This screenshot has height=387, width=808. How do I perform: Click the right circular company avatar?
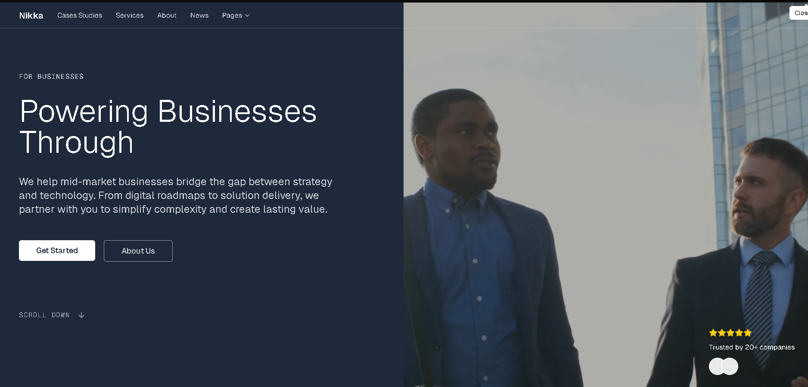730,366
